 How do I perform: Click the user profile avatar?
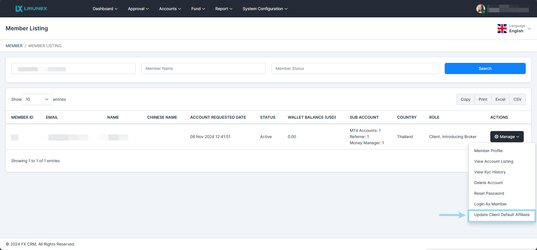tap(480, 9)
